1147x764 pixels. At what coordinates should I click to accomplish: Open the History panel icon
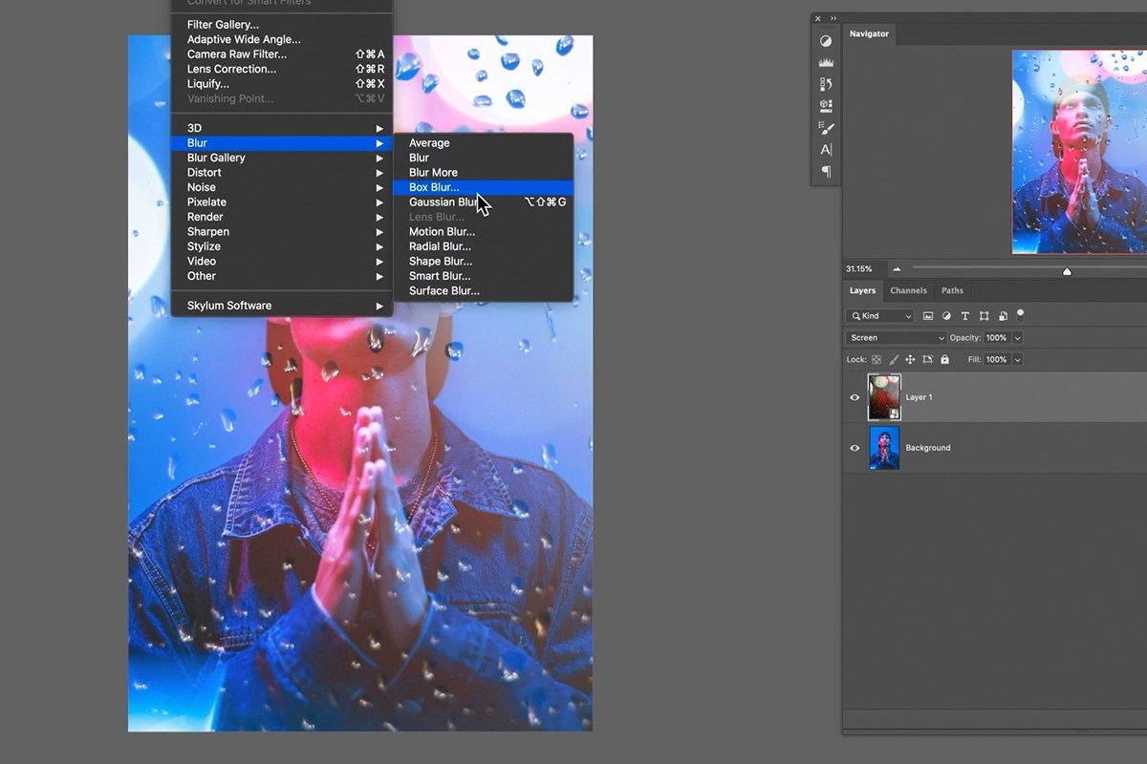(826, 84)
